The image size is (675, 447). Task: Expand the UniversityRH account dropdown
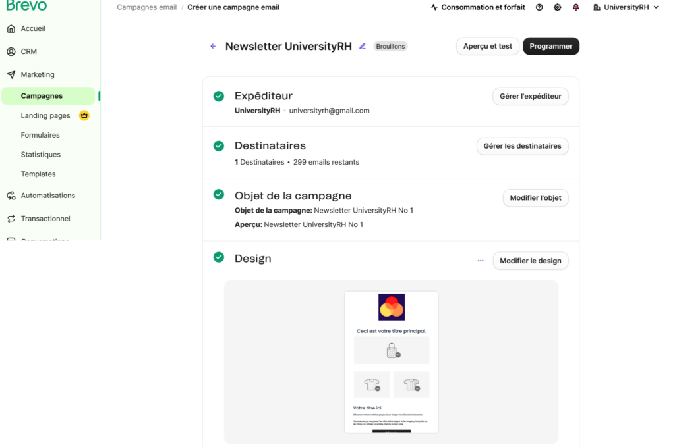pos(626,7)
